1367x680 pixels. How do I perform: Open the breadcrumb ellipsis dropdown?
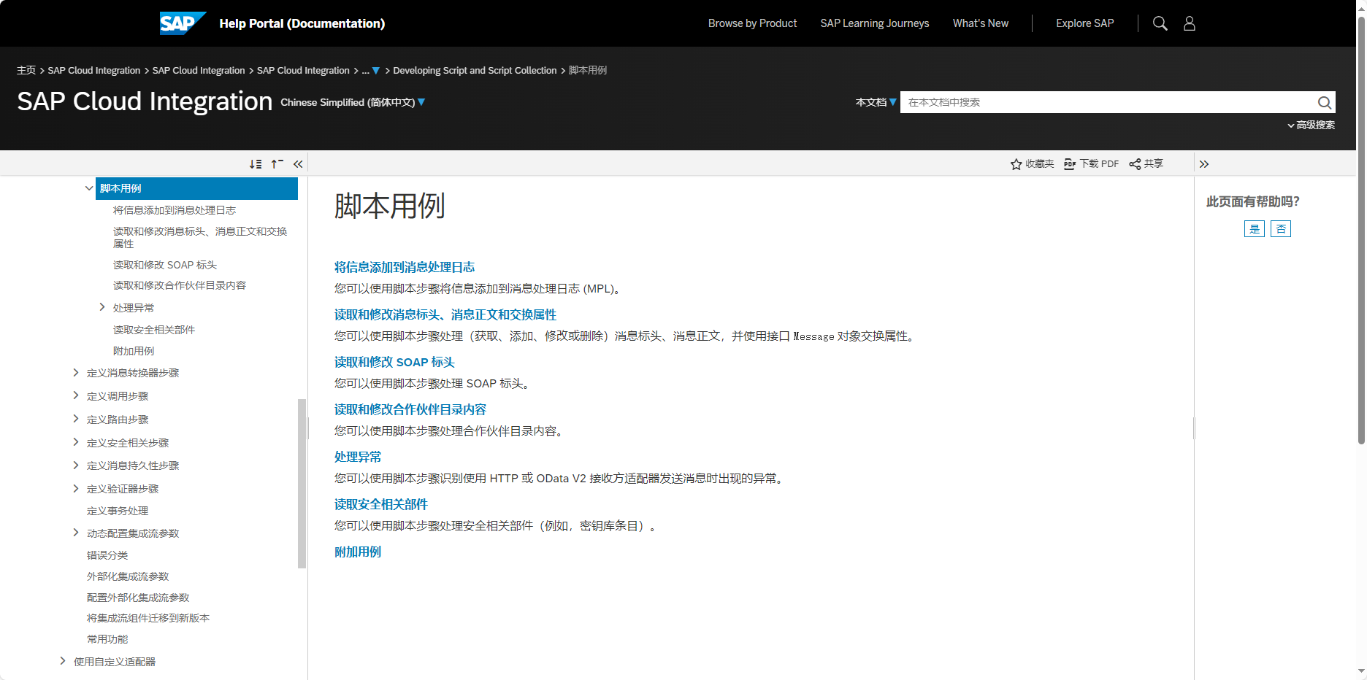pyautogui.click(x=371, y=71)
